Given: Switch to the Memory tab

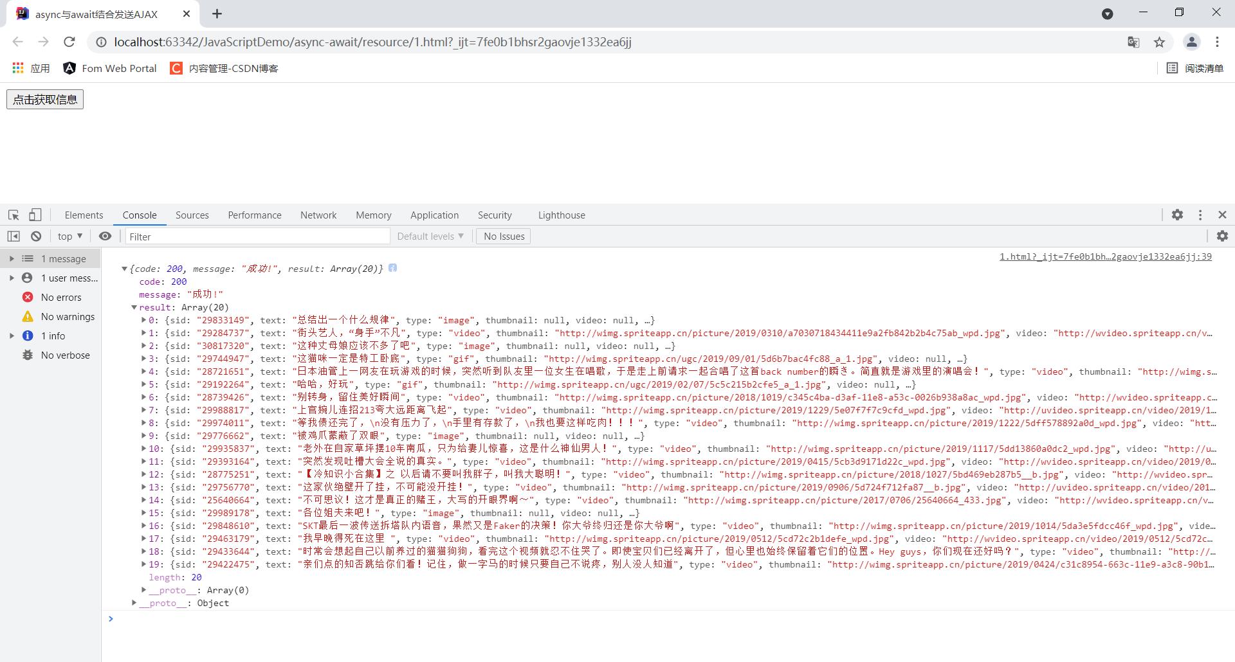Looking at the screenshot, I should coord(374,215).
